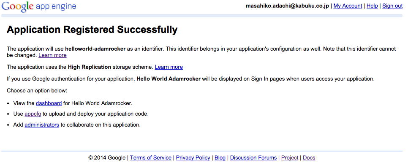Click the 2014 Google copyright text
The image size is (408, 165).
[x=107, y=158]
